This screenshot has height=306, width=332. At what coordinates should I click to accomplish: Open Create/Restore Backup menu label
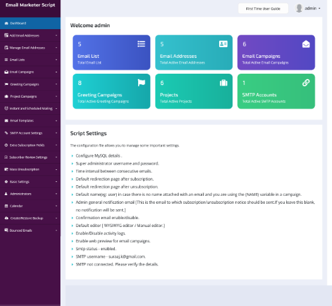pos(27,218)
